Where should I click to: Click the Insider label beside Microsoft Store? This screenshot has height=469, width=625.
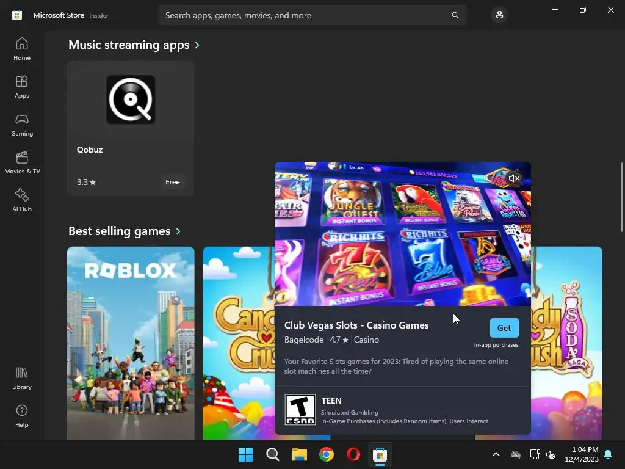click(x=99, y=15)
